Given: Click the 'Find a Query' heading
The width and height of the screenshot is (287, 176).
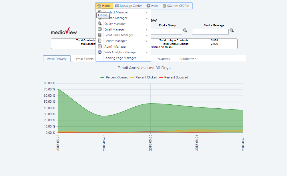Looking at the screenshot, I should (167, 25).
